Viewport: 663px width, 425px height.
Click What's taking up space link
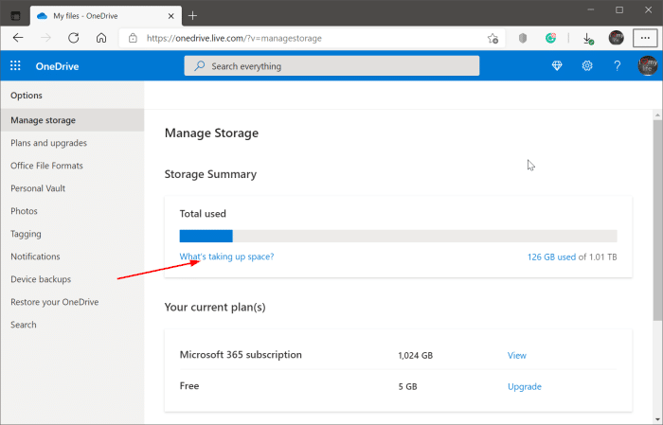(226, 257)
